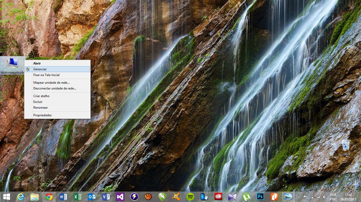The height and width of the screenshot is (202, 361).
Task: Open the phone companion taskbar icon
Action: pyautogui.click(x=204, y=197)
